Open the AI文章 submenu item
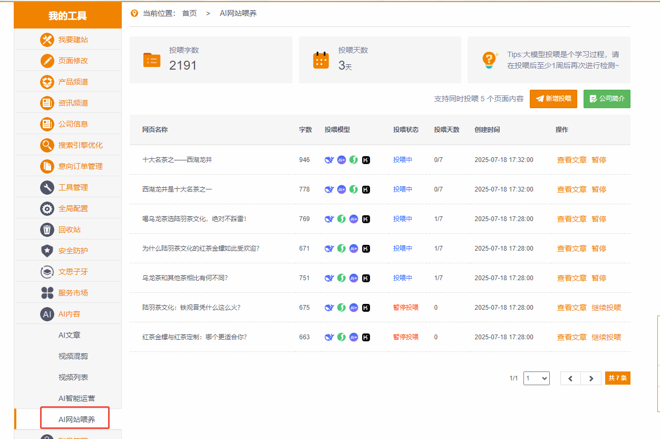Image resolution: width=660 pixels, height=439 pixels. pyautogui.click(x=70, y=335)
